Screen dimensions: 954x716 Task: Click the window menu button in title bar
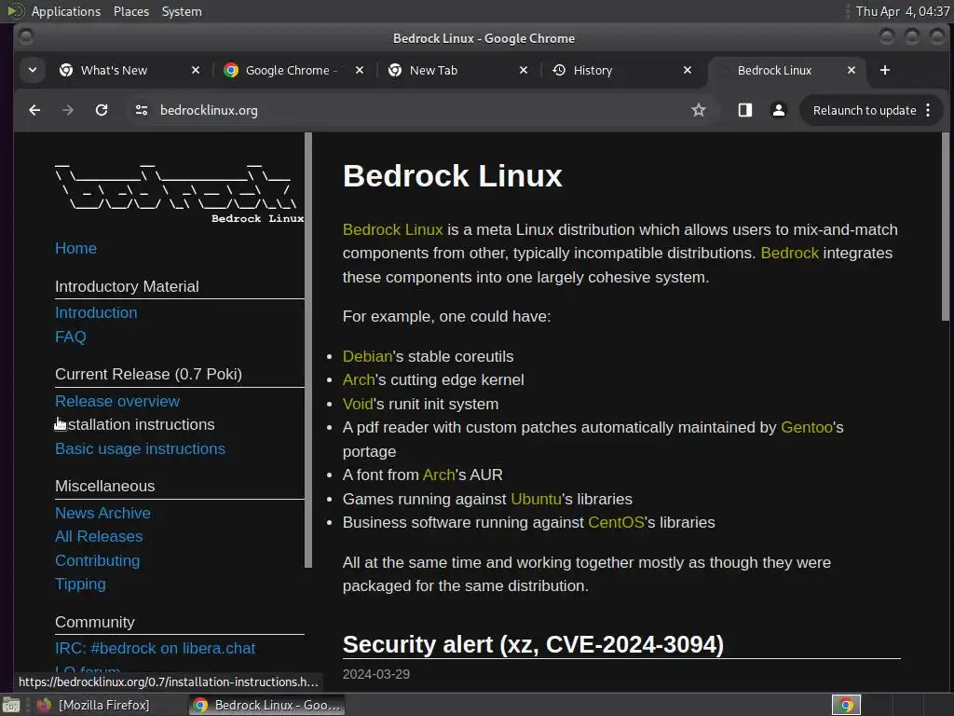[x=25, y=37]
